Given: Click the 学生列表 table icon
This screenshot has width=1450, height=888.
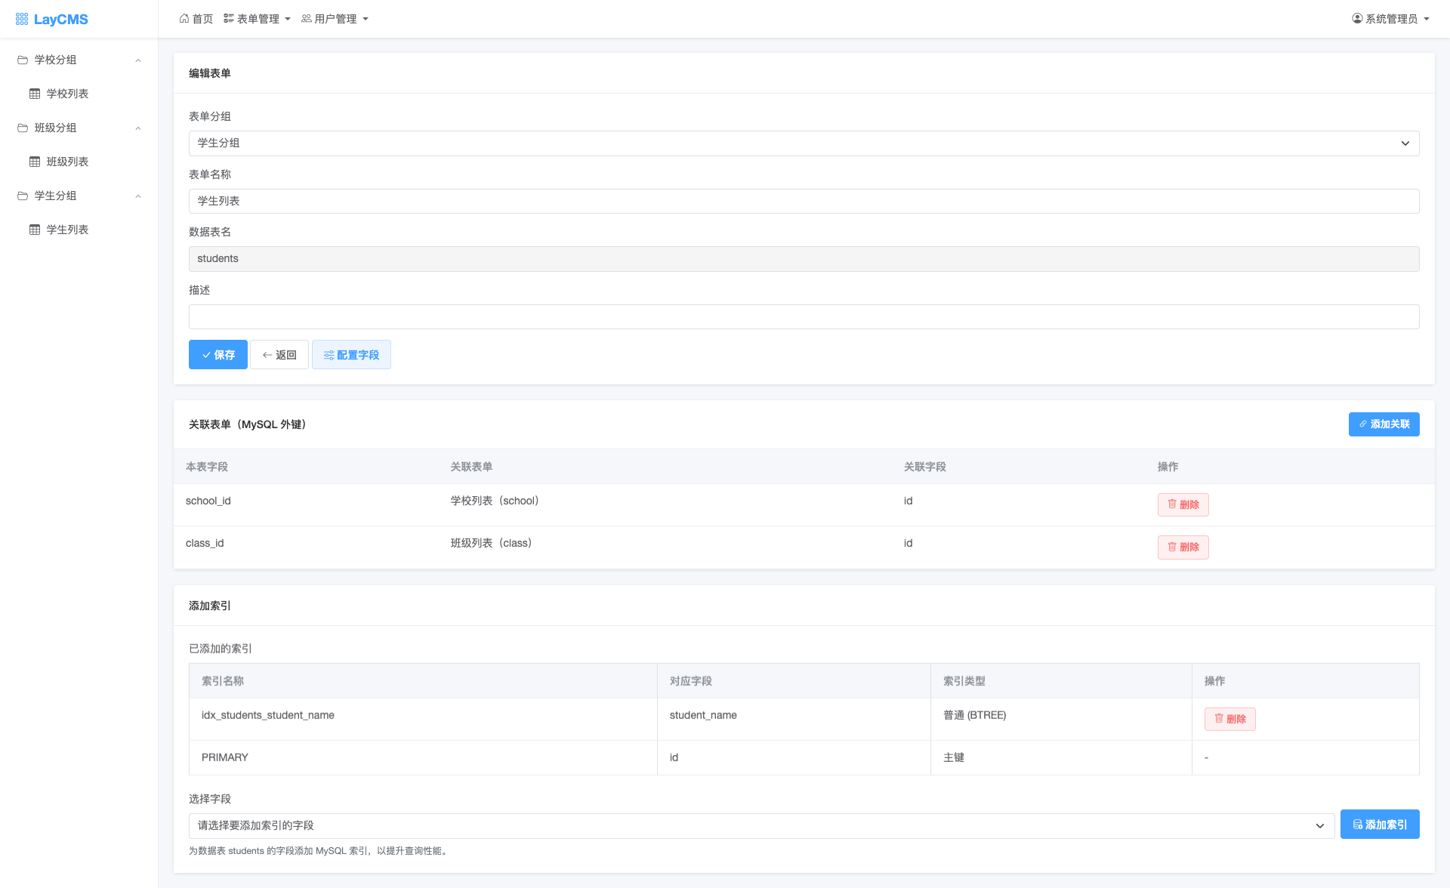Looking at the screenshot, I should click(x=35, y=230).
